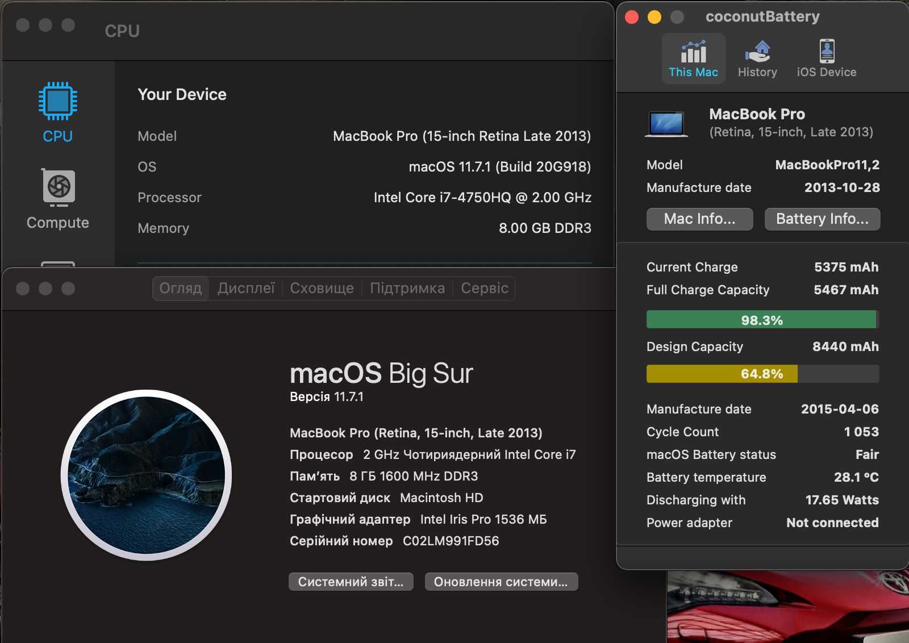Screen dimensions: 909x643
Task: Click the battery manufacture date 2015-04-06
Action: tap(840, 409)
